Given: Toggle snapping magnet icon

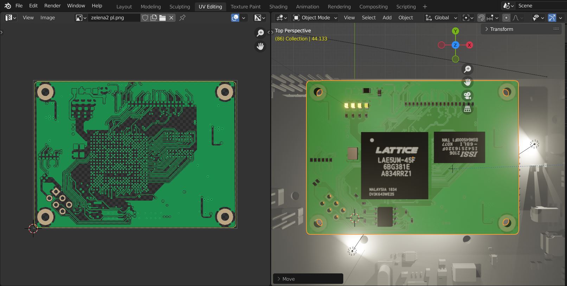Looking at the screenshot, I should [x=481, y=18].
